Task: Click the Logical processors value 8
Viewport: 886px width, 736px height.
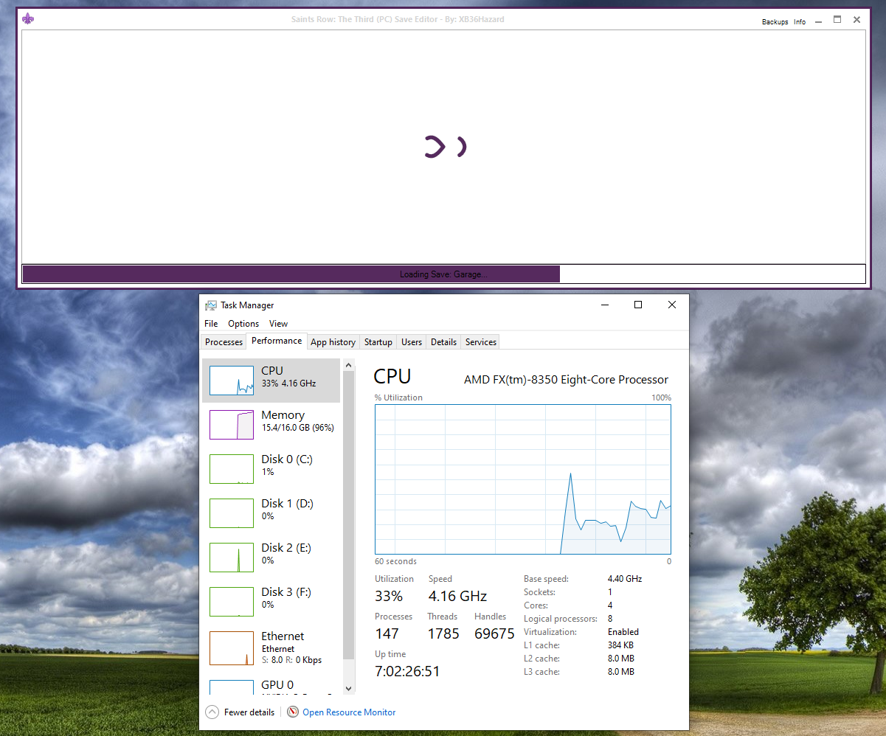Action: (x=610, y=619)
